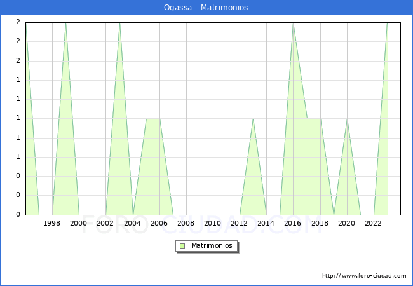This screenshot has width=413, height=286.
Task: Open the foro-ciudad.com URL text
Action: click(x=364, y=276)
